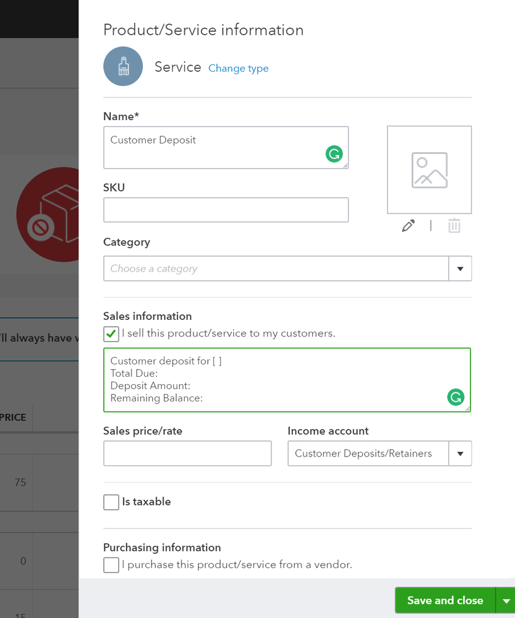Select the SKU input field
The image size is (515, 618).
pyautogui.click(x=226, y=210)
